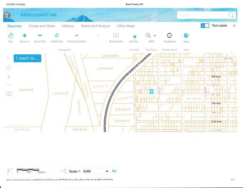Click the locate crosshair icon on map
The image size is (243, 188).
pyautogui.click(x=9, y=68)
